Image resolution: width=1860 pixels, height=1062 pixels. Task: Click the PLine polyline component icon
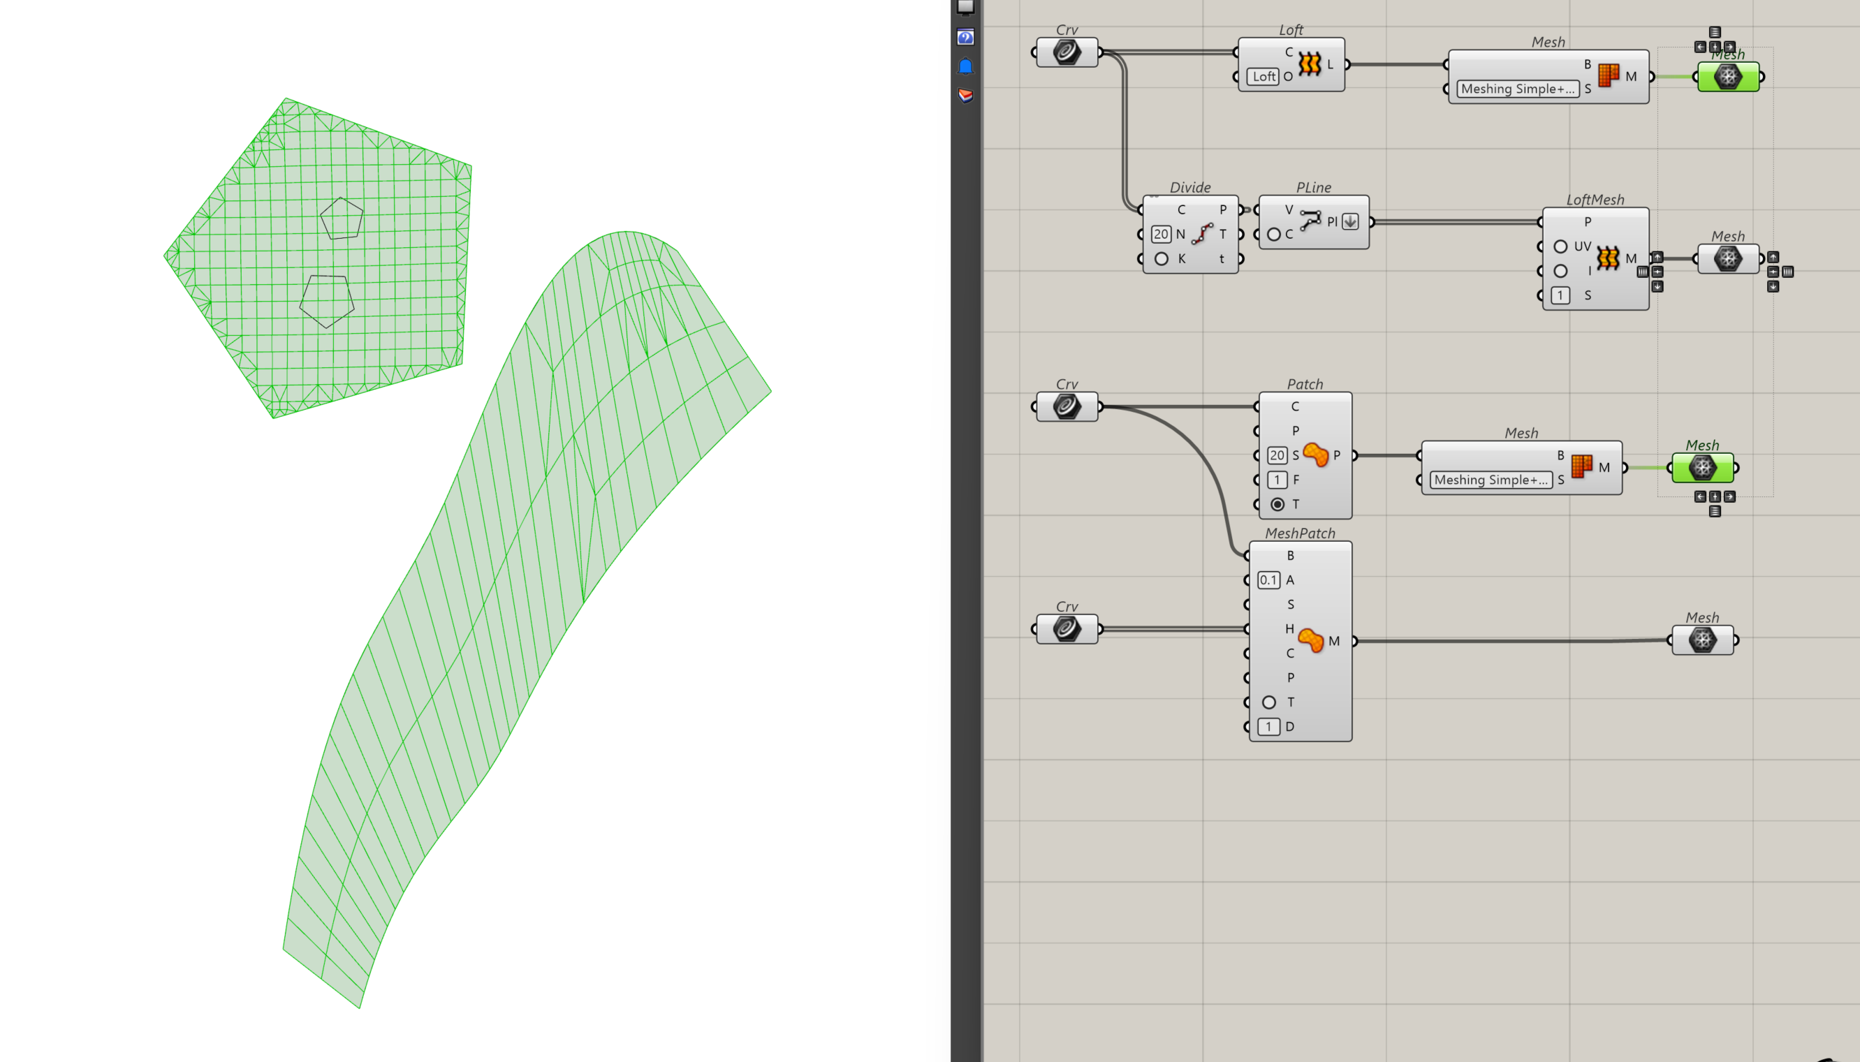pos(1310,220)
